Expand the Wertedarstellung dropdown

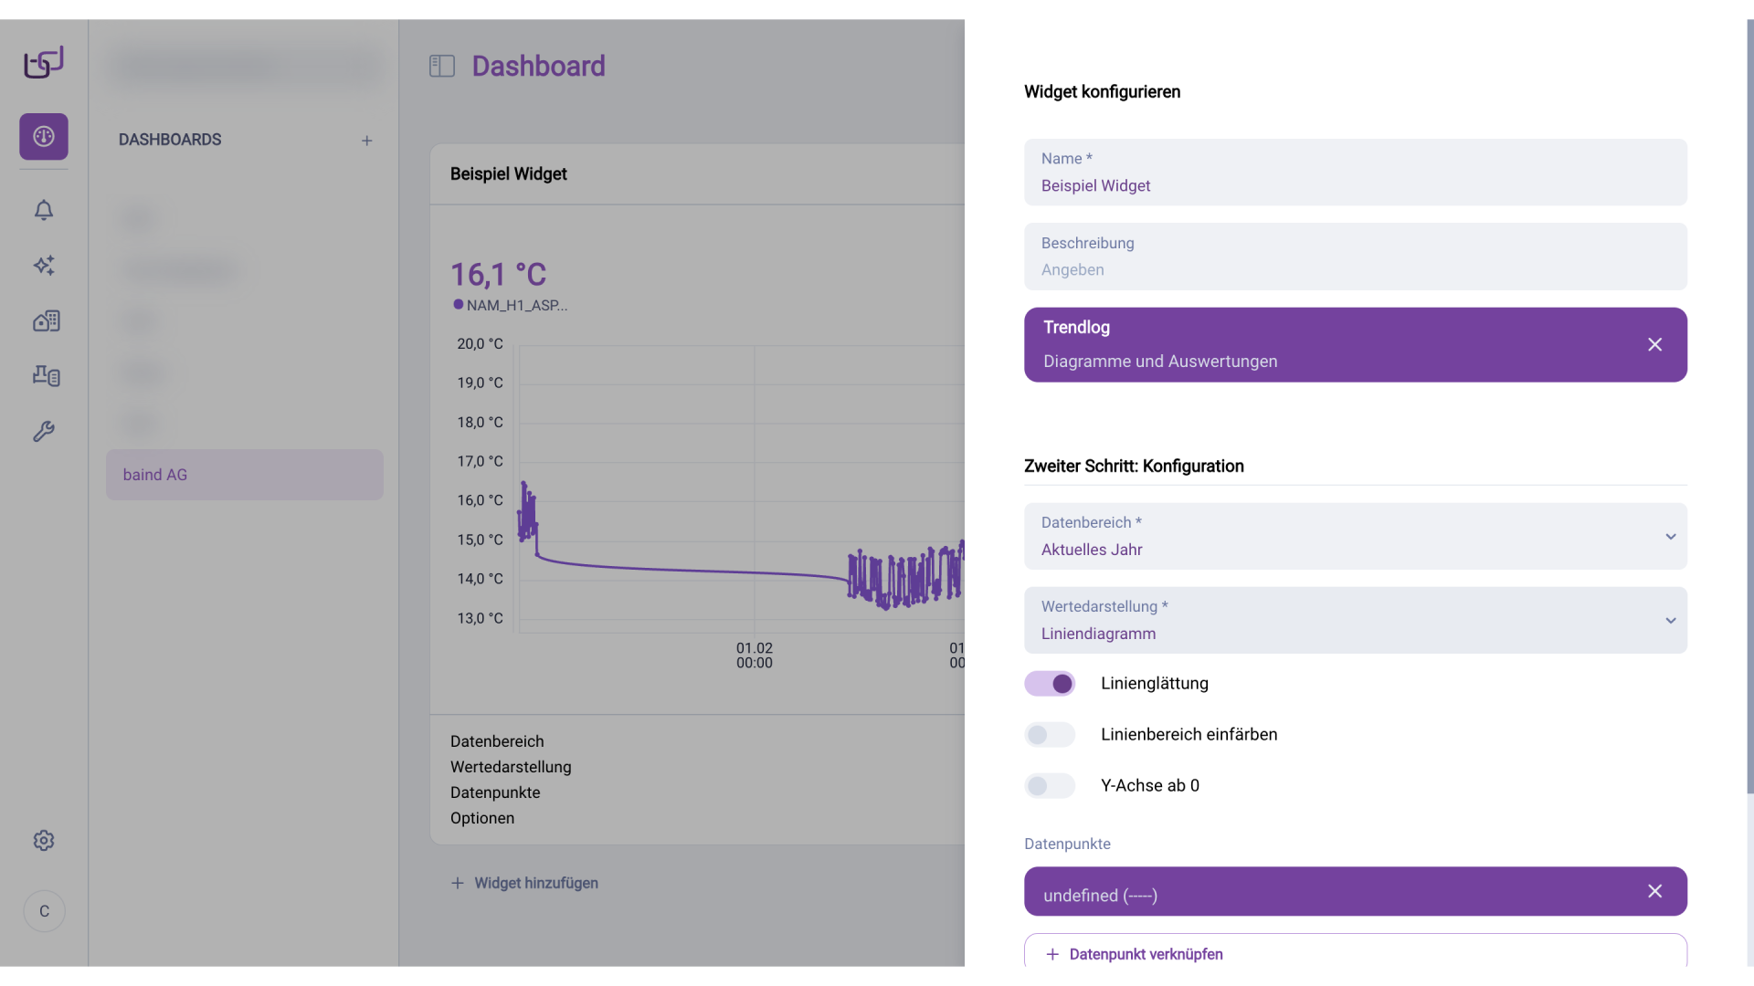coord(1356,621)
